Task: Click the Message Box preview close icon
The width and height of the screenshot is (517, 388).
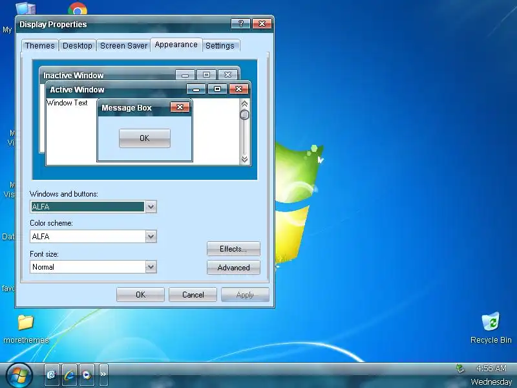Action: [x=180, y=107]
